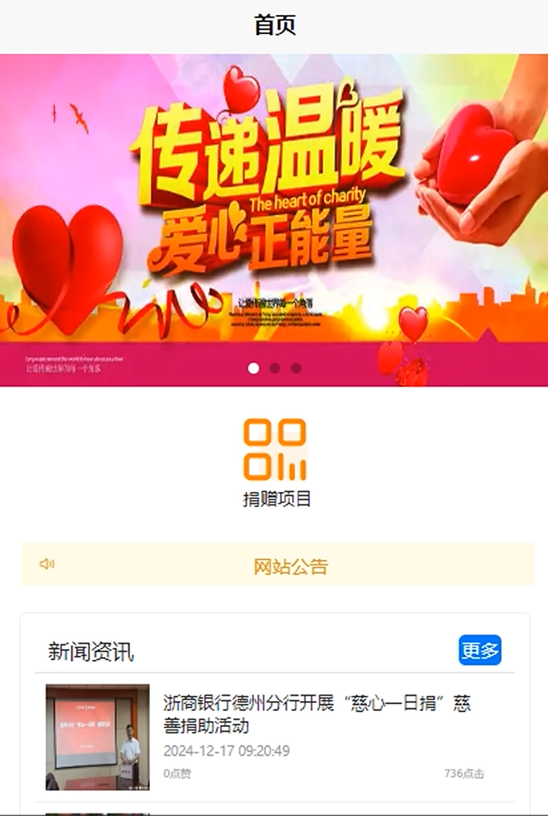Tap the 捐赠项目 label text

pos(277,499)
